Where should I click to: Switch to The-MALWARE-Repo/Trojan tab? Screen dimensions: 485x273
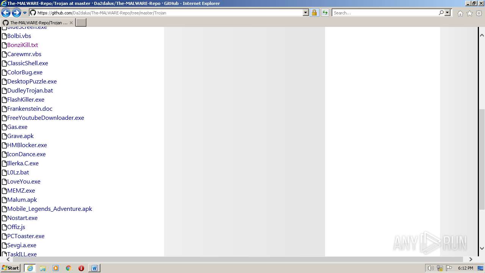coord(38,22)
